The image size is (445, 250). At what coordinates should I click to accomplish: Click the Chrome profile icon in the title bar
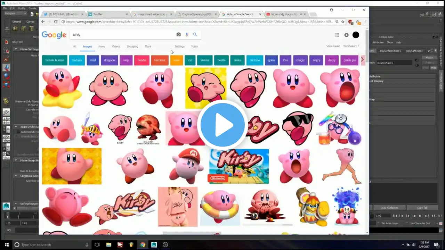click(331, 10)
